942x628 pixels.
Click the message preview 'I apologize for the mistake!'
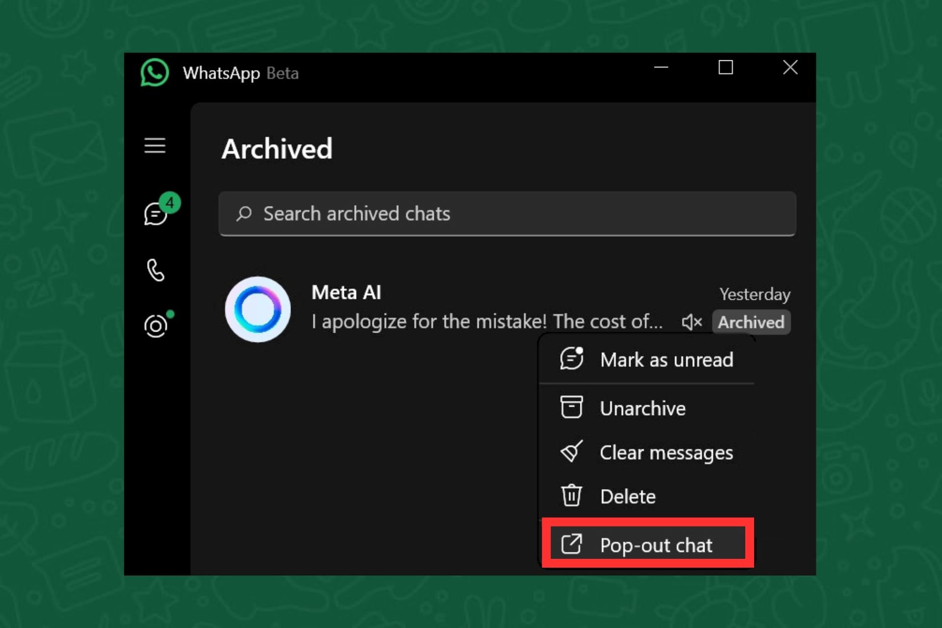487,322
